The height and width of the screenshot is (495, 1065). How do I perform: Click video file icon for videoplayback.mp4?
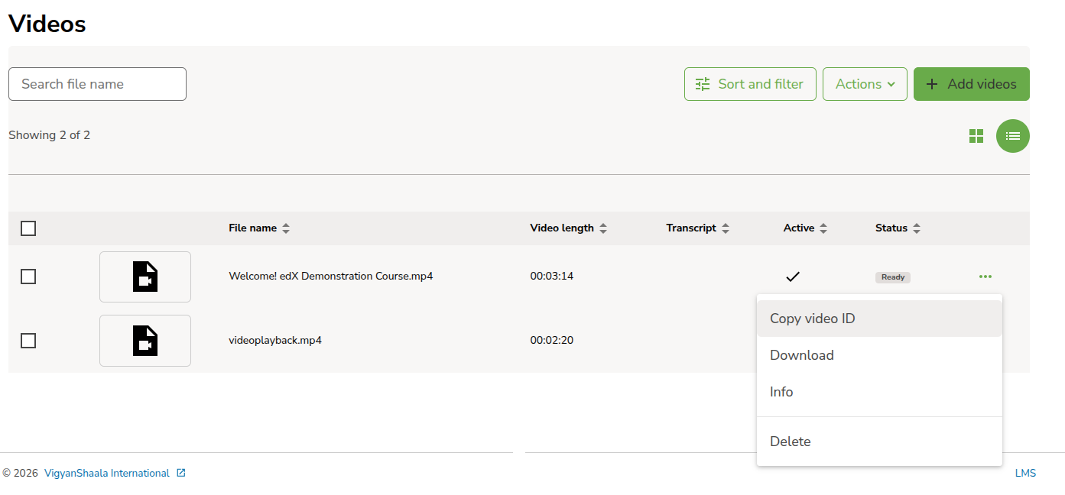pos(145,341)
